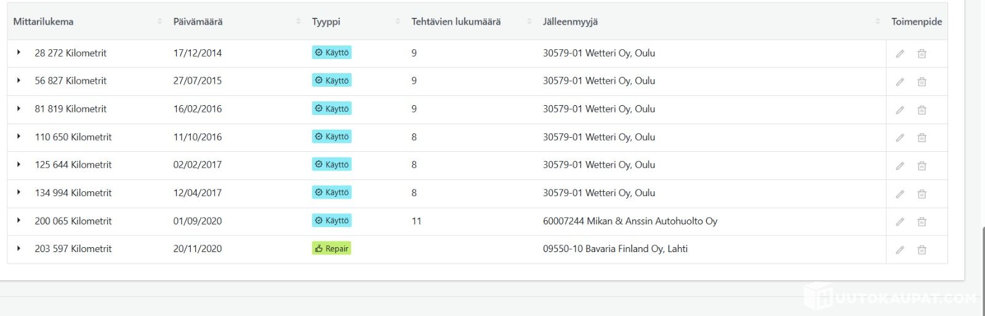The width and height of the screenshot is (985, 316).
Task: Delete the 110 650 Kilometrit entry
Action: click(x=922, y=138)
